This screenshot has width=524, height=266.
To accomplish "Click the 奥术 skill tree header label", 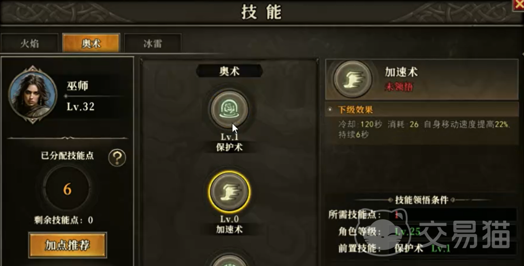I will (x=229, y=71).
